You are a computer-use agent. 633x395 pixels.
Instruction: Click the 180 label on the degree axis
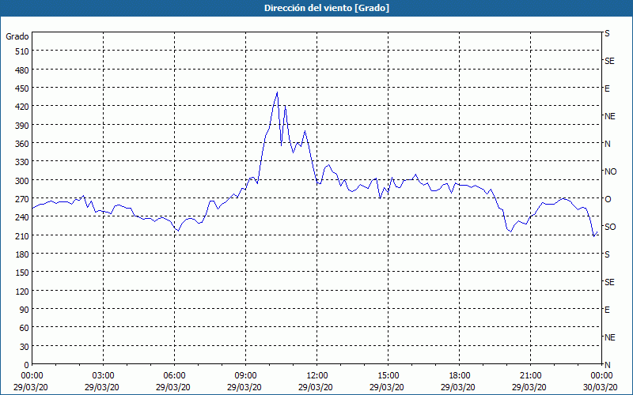[23, 254]
